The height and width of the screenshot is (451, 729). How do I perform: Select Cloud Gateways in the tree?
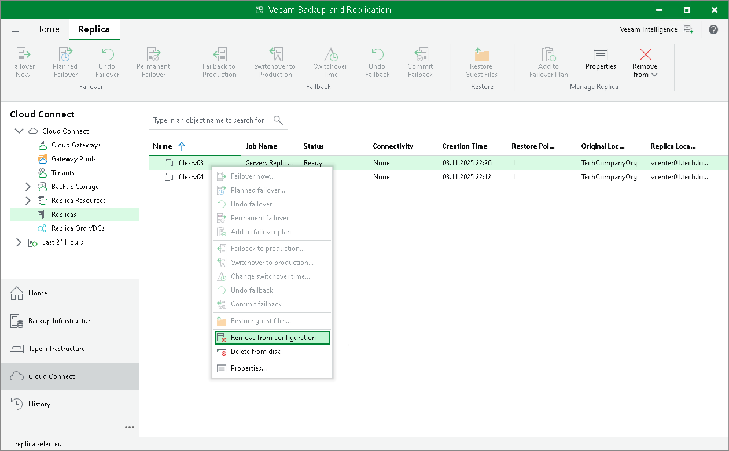tap(76, 145)
